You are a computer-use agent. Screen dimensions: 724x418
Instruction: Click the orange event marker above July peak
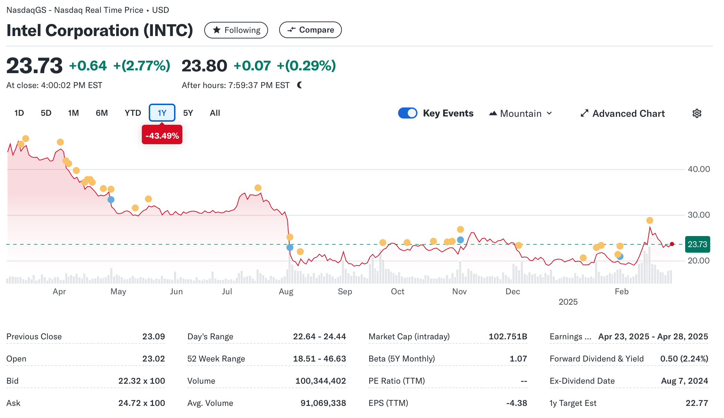click(x=258, y=188)
